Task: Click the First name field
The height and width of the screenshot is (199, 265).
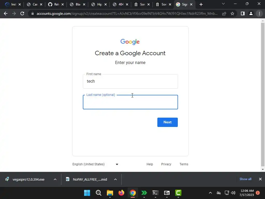Action: 130,81
